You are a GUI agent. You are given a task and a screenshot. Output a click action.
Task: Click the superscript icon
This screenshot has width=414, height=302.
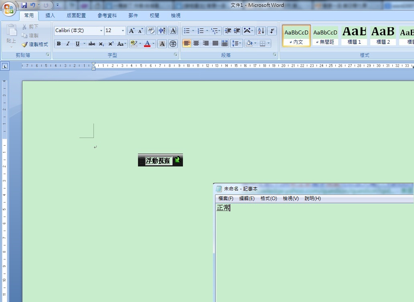point(111,44)
